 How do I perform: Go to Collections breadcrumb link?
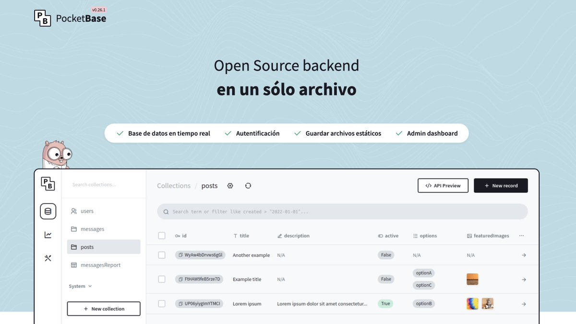tap(173, 185)
